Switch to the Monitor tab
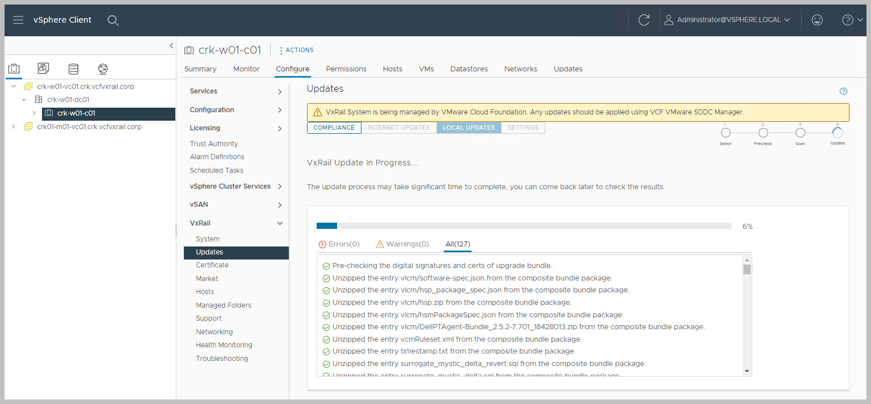 246,69
